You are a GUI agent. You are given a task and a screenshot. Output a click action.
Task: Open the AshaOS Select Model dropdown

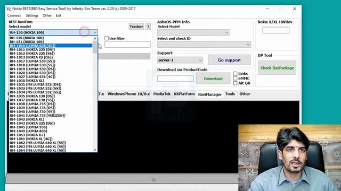pos(193,33)
